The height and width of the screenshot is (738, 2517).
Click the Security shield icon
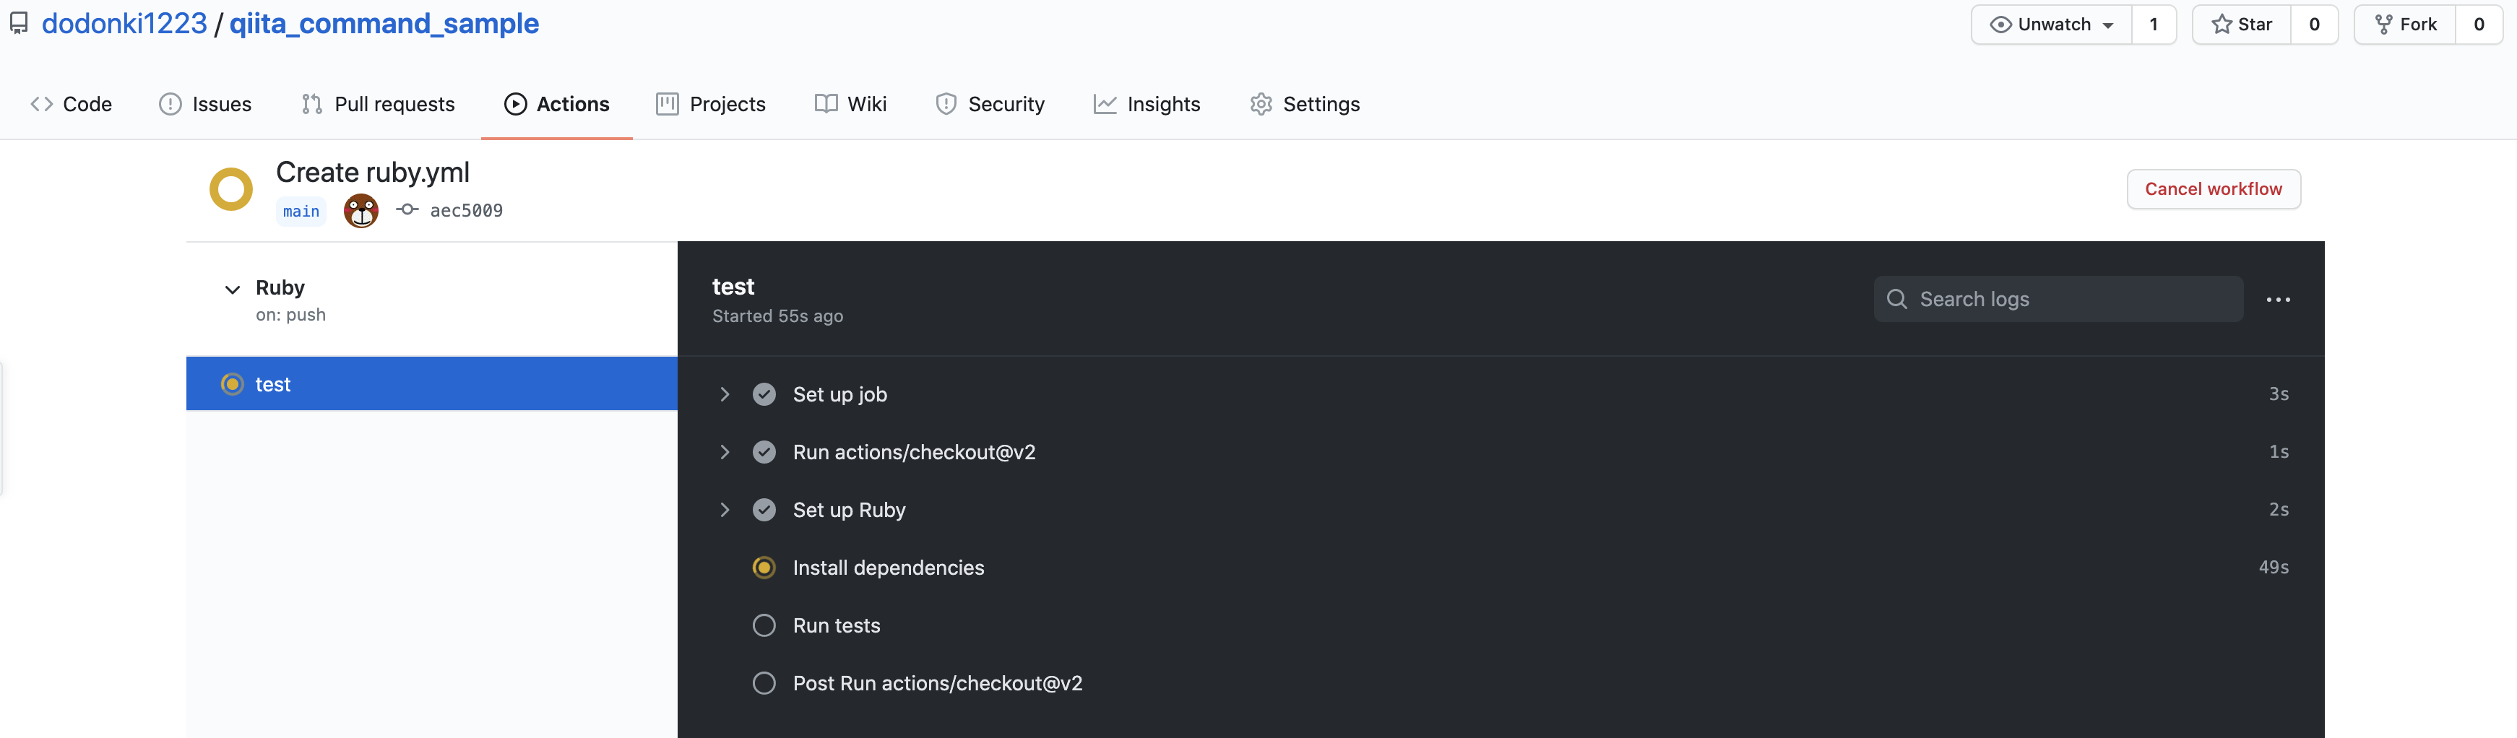946,105
